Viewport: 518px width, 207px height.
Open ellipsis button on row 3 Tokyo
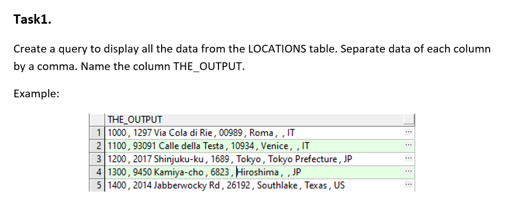409,159
